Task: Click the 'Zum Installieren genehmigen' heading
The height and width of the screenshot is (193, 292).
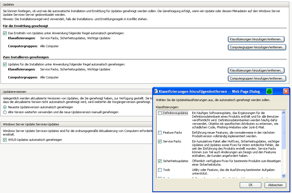Action: pos(26,57)
